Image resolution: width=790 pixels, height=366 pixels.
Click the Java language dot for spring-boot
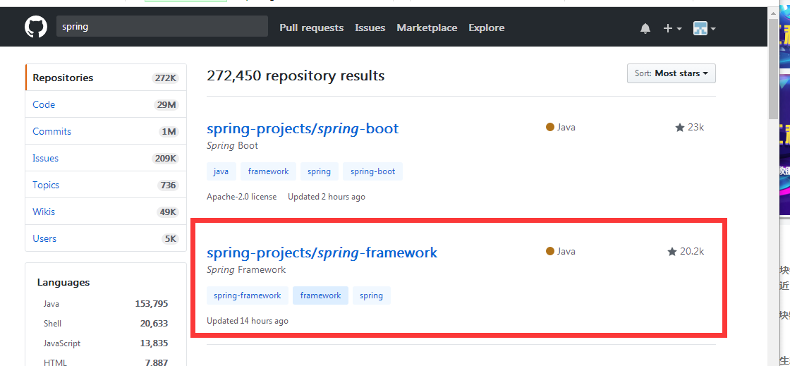[550, 128]
